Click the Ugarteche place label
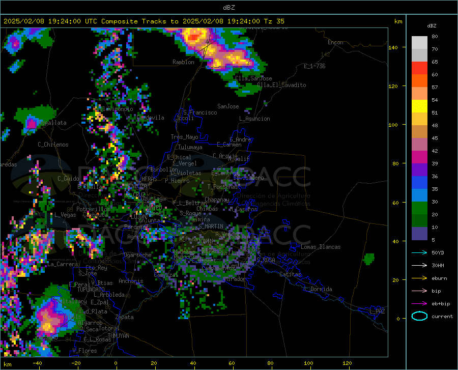This screenshot has width=458, height=370. coord(137,255)
